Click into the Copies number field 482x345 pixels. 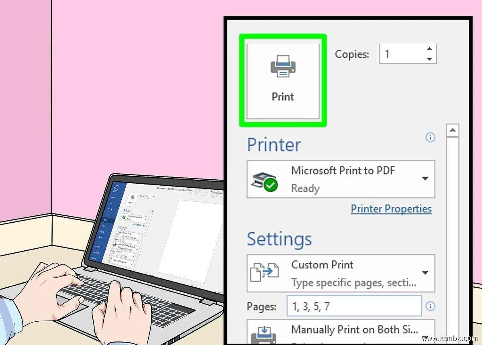(402, 54)
